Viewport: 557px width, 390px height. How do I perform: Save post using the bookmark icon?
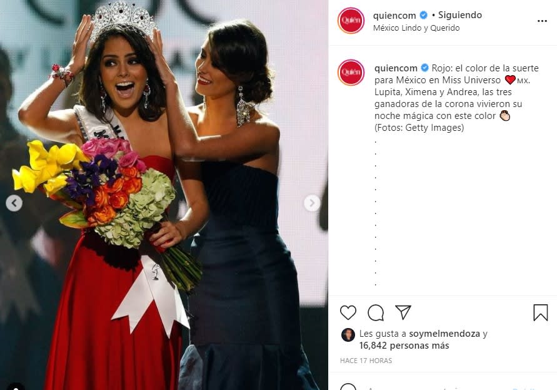pyautogui.click(x=540, y=313)
